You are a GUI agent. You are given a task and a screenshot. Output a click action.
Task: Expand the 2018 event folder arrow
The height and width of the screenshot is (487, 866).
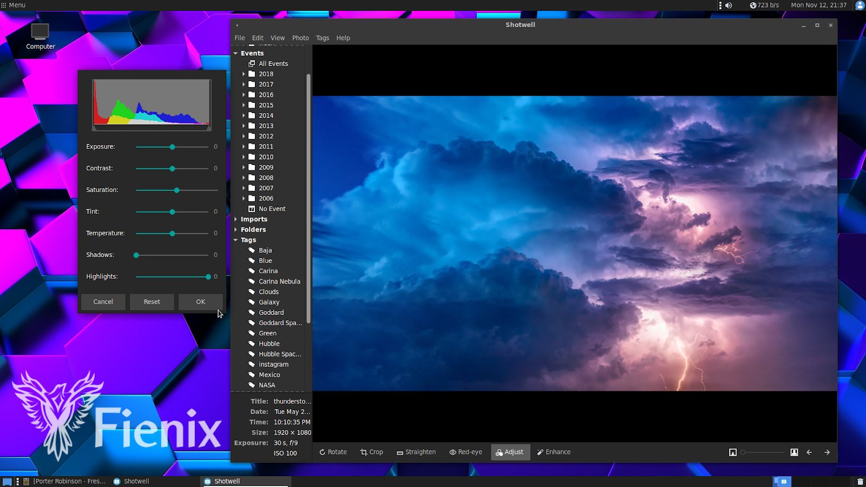pos(244,74)
